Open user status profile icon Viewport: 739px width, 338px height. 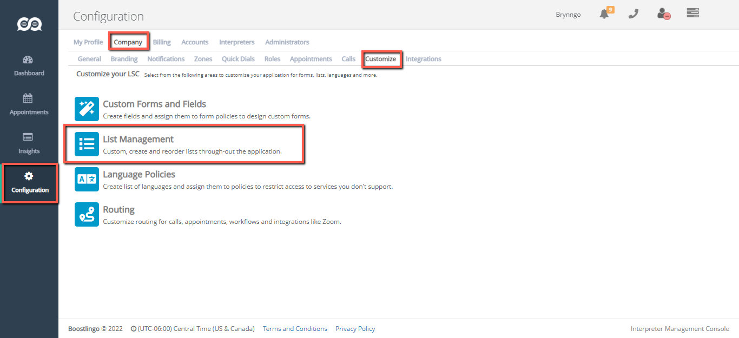[663, 14]
